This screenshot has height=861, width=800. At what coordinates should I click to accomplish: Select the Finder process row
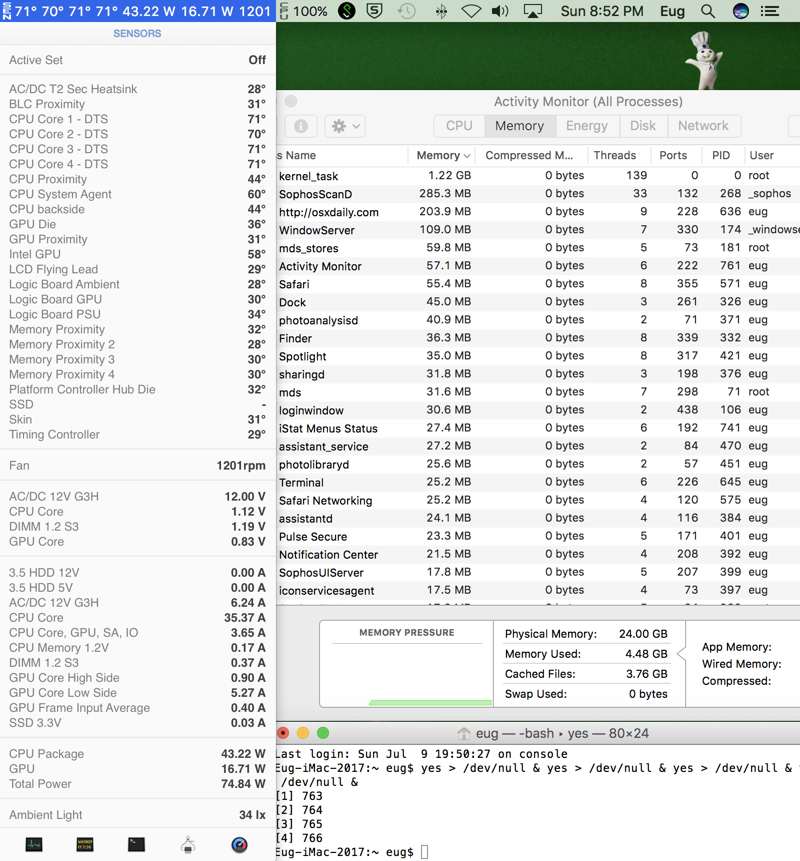tap(538, 338)
